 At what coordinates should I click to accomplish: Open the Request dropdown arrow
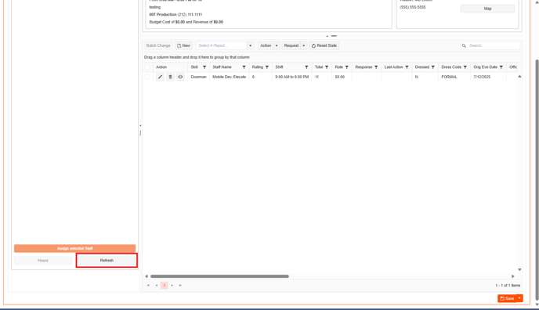pyautogui.click(x=304, y=45)
